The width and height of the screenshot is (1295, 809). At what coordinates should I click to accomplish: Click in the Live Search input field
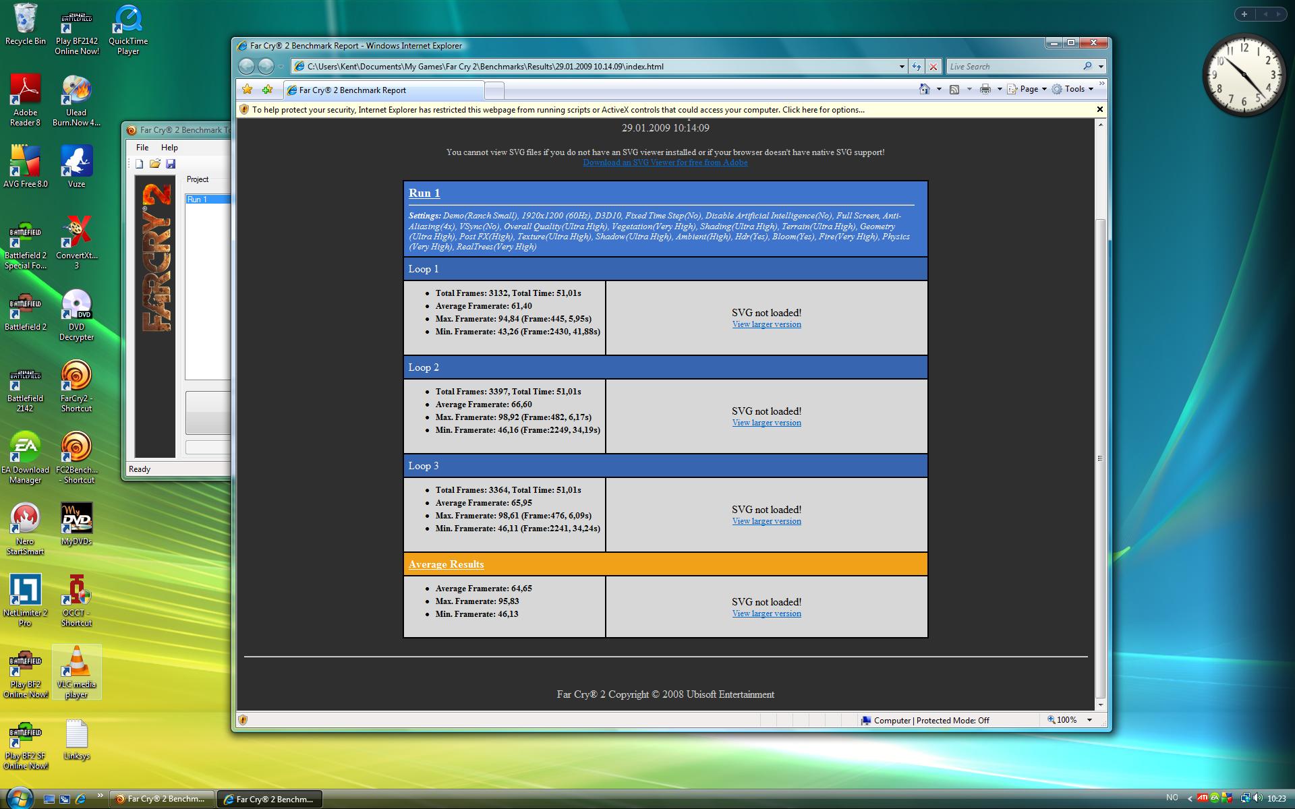[1013, 66]
